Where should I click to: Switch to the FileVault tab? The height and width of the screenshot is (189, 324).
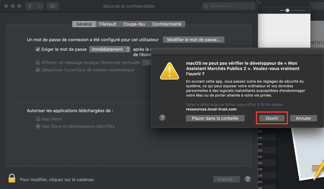tap(108, 24)
